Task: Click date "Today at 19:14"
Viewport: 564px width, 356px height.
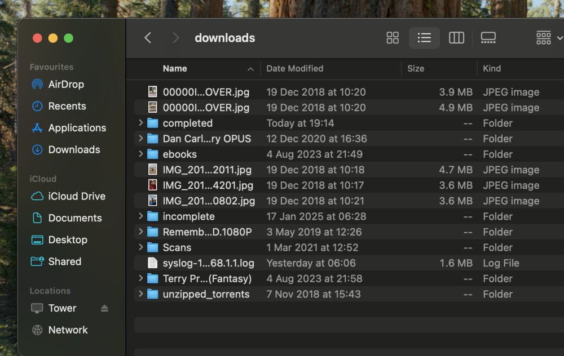Action: [x=301, y=123]
